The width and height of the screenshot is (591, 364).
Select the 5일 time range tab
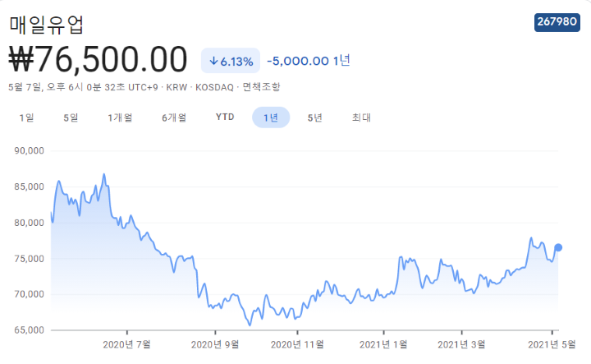pos(71,117)
